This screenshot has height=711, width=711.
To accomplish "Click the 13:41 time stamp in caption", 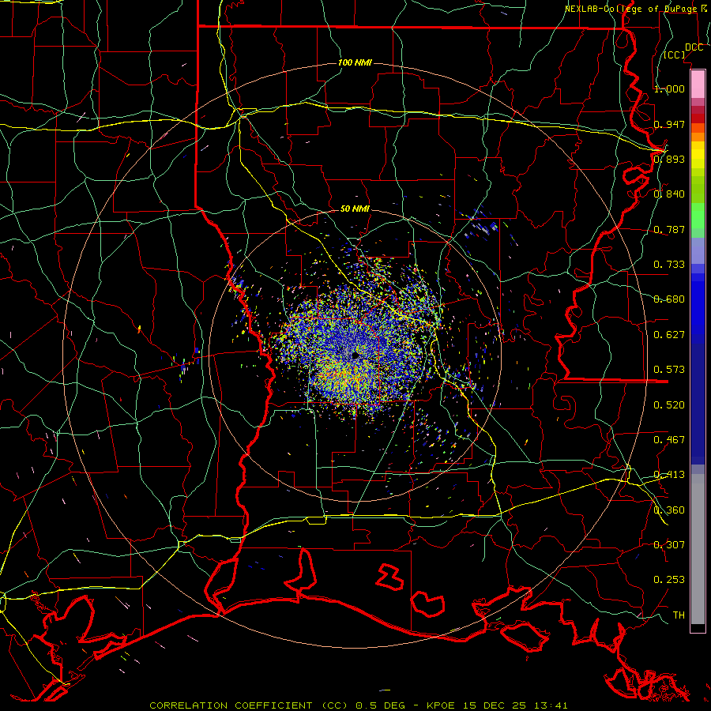I will point(550,705).
